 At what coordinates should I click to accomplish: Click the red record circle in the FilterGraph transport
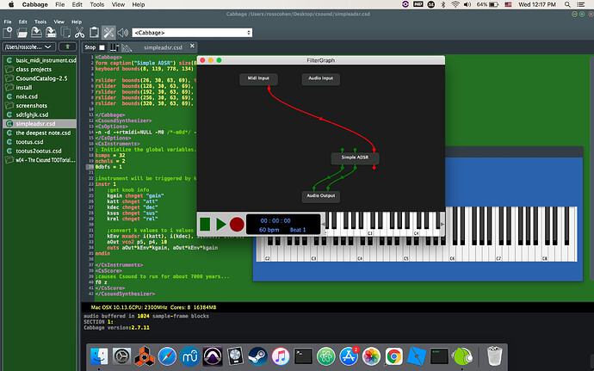pyautogui.click(x=237, y=224)
